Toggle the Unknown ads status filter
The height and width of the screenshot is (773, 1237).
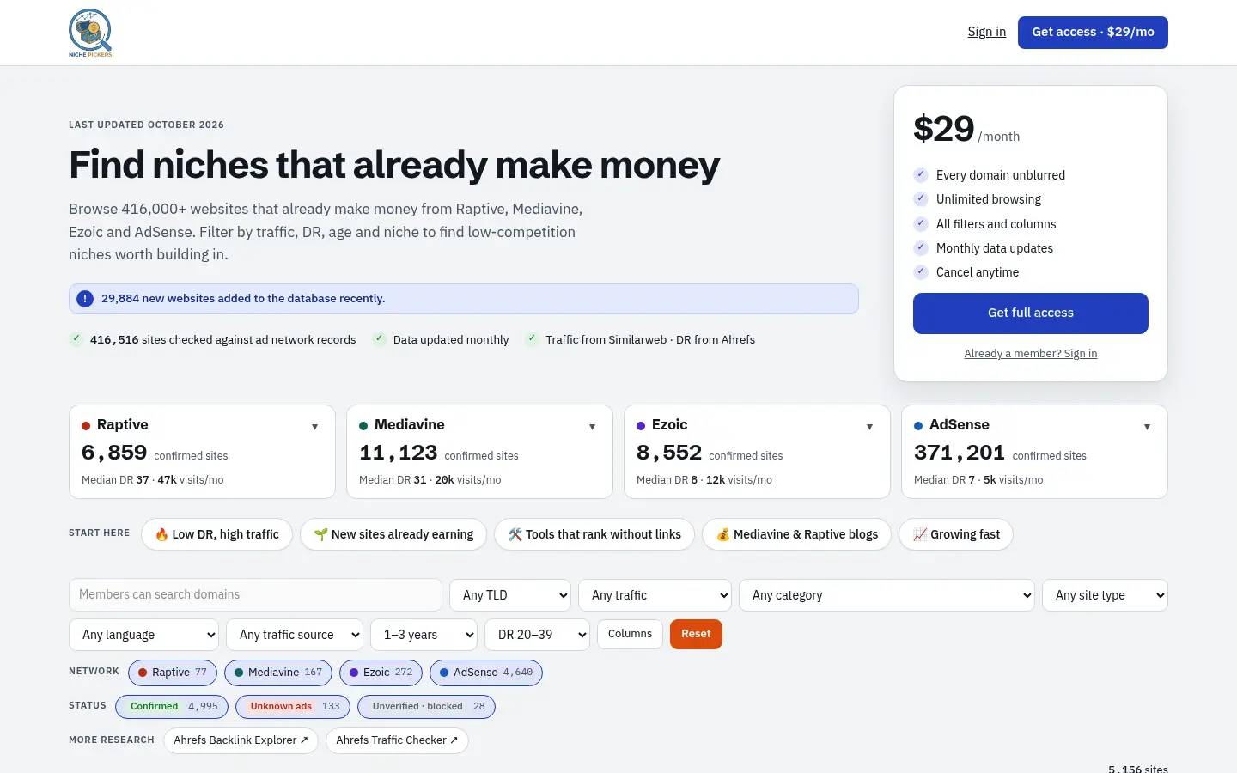pos(293,707)
